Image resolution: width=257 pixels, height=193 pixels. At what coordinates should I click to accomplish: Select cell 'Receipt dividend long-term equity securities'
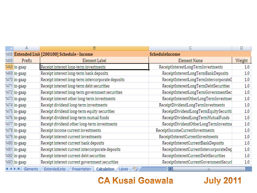point(94,111)
